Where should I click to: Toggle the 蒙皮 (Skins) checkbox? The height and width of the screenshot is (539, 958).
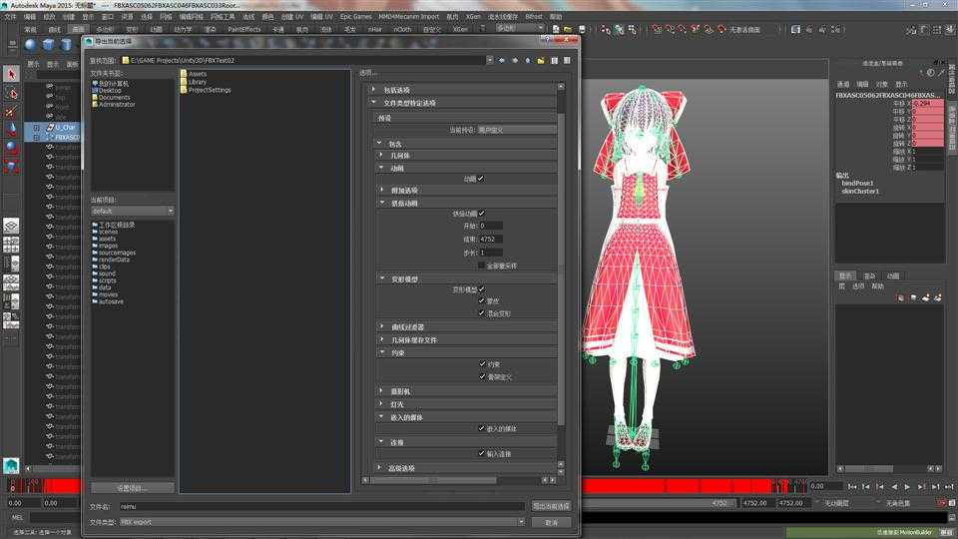point(481,301)
